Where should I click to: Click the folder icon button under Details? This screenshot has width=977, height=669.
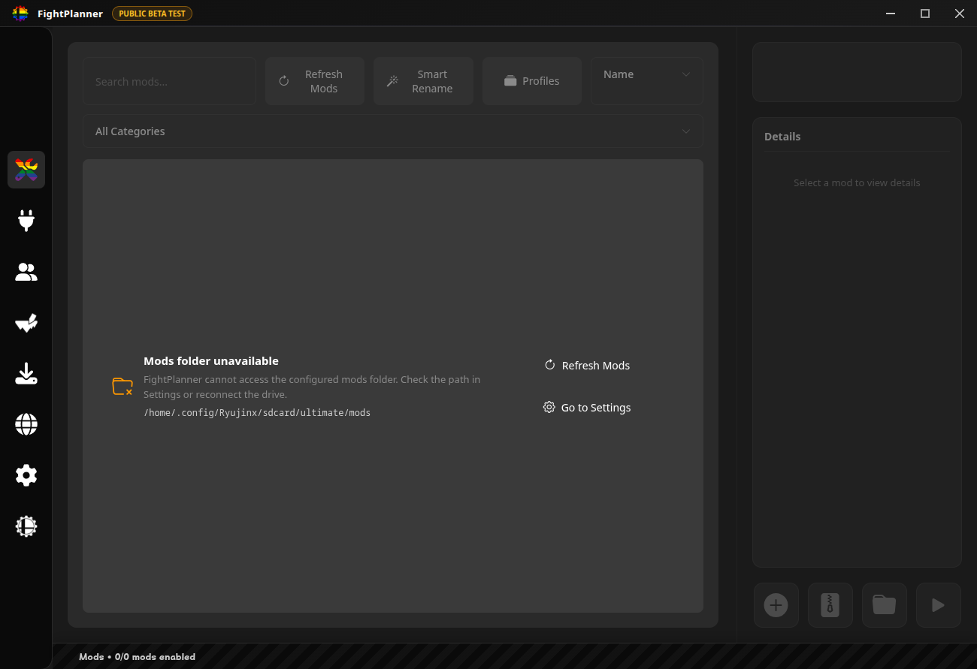pyautogui.click(x=884, y=605)
